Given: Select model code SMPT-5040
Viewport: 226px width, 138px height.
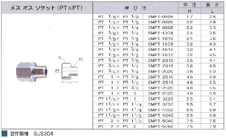Looking at the screenshot, I should click(160, 121).
